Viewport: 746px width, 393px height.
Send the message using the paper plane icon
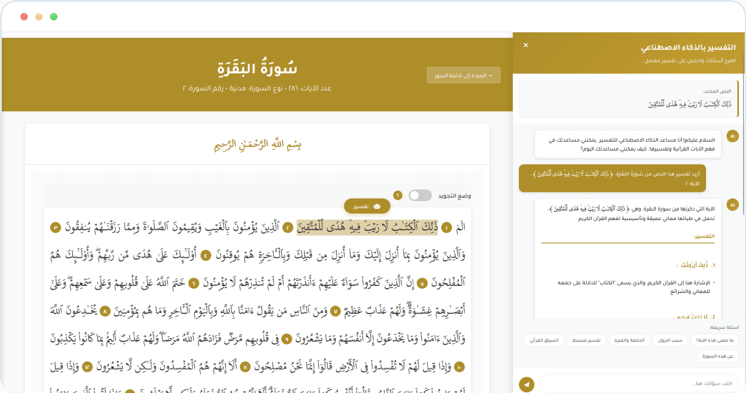526,384
